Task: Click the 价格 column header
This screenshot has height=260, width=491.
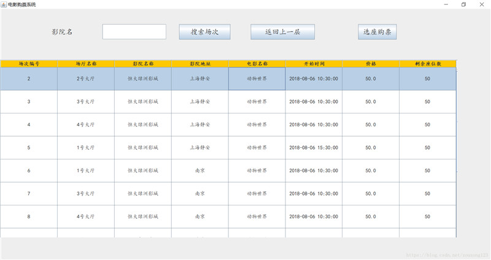Action: (x=371, y=64)
